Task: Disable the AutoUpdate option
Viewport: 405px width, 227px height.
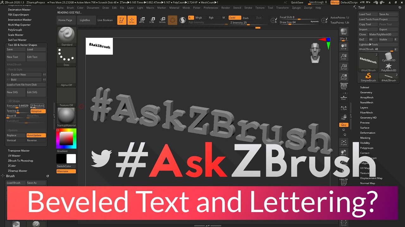Action: (36, 135)
